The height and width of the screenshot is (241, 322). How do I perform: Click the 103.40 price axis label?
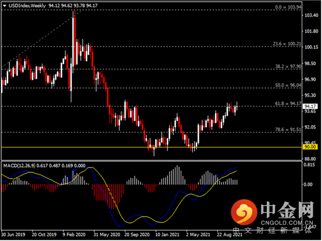click(312, 15)
